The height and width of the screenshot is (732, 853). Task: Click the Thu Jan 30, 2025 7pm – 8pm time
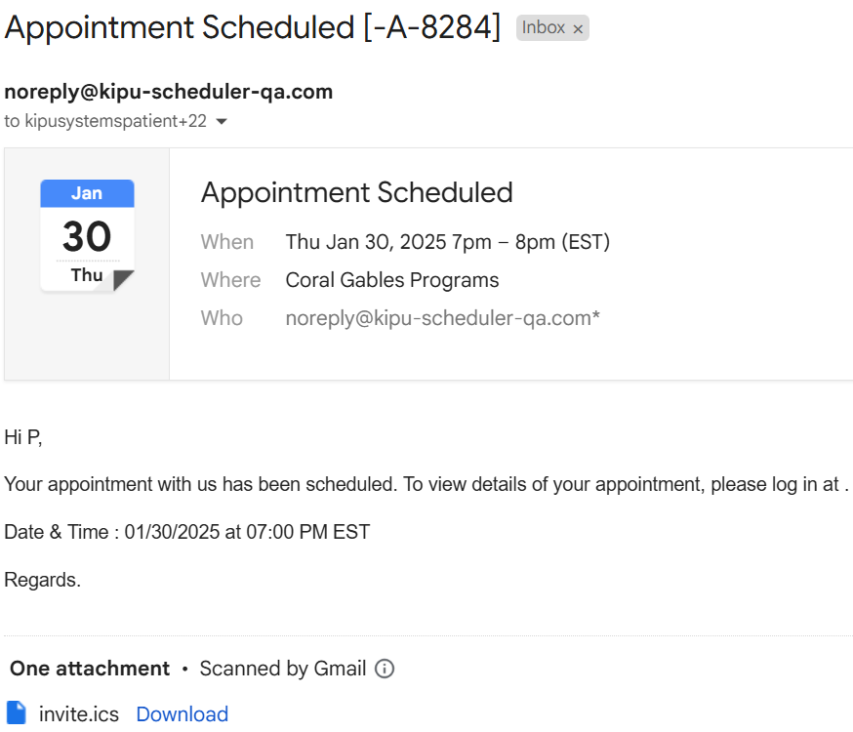[x=447, y=242]
